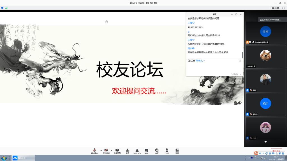Expand the 所有人 recipient dropdown

click(200, 61)
